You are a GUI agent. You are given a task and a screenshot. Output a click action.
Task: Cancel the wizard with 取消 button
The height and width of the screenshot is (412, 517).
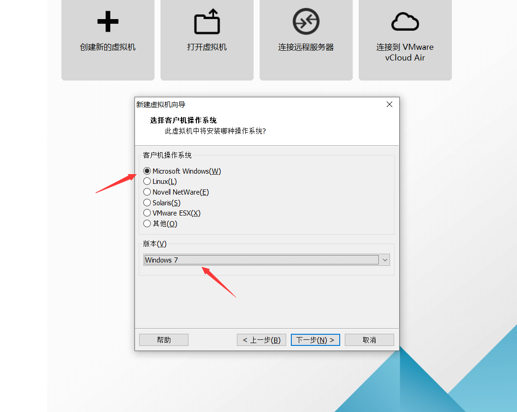click(369, 340)
